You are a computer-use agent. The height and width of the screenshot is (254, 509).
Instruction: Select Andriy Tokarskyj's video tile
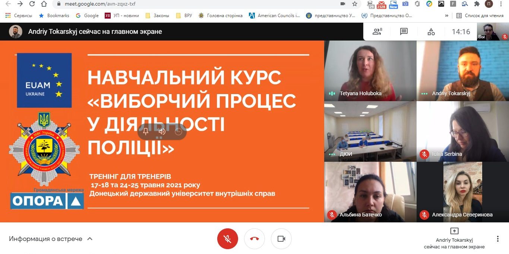click(x=463, y=71)
